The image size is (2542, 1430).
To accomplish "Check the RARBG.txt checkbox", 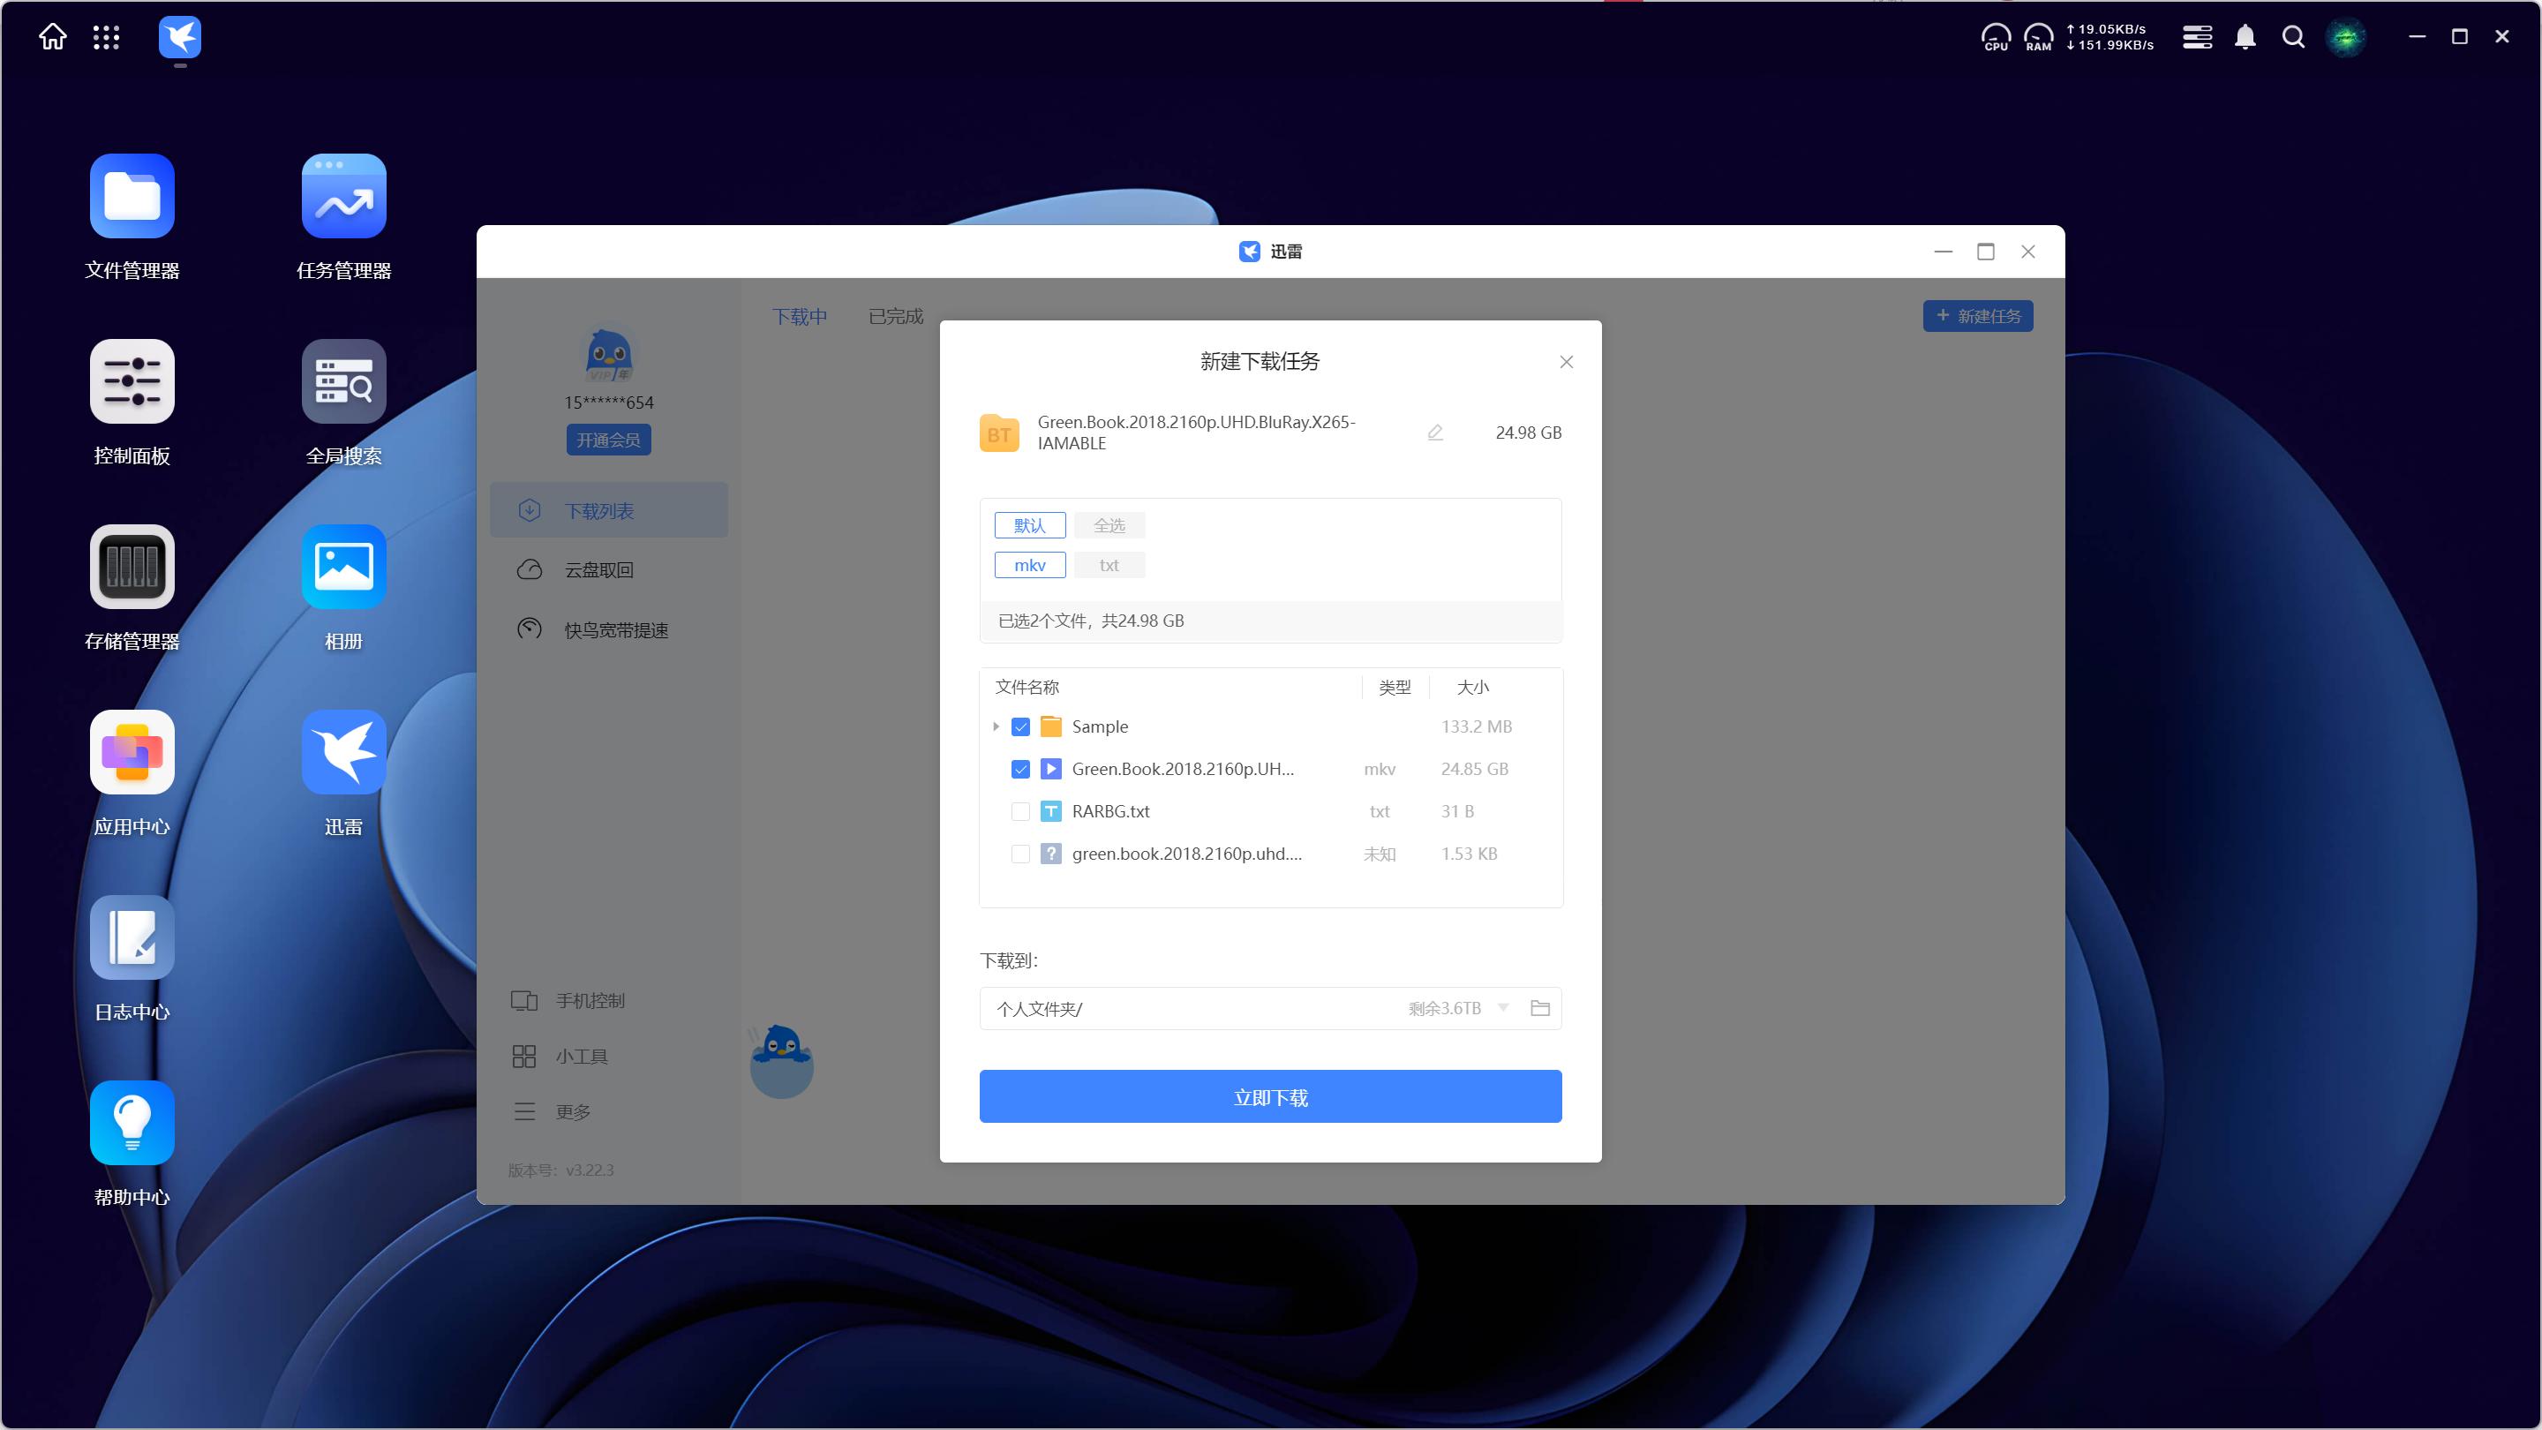I will [1020, 811].
